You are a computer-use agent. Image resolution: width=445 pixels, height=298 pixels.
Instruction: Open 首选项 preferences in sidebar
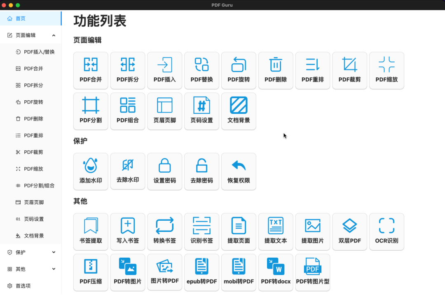(x=23, y=286)
